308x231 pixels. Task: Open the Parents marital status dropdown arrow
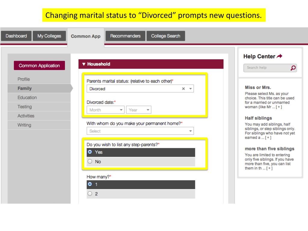pos(190,89)
